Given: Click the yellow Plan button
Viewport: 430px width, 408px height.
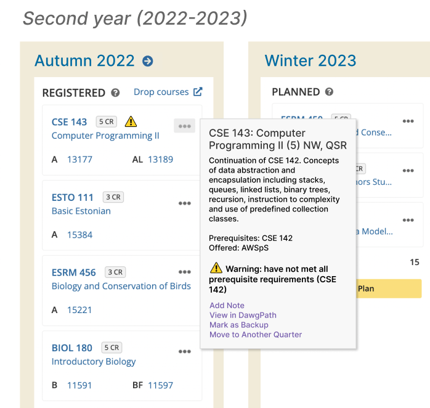Looking at the screenshot, I should (381, 288).
